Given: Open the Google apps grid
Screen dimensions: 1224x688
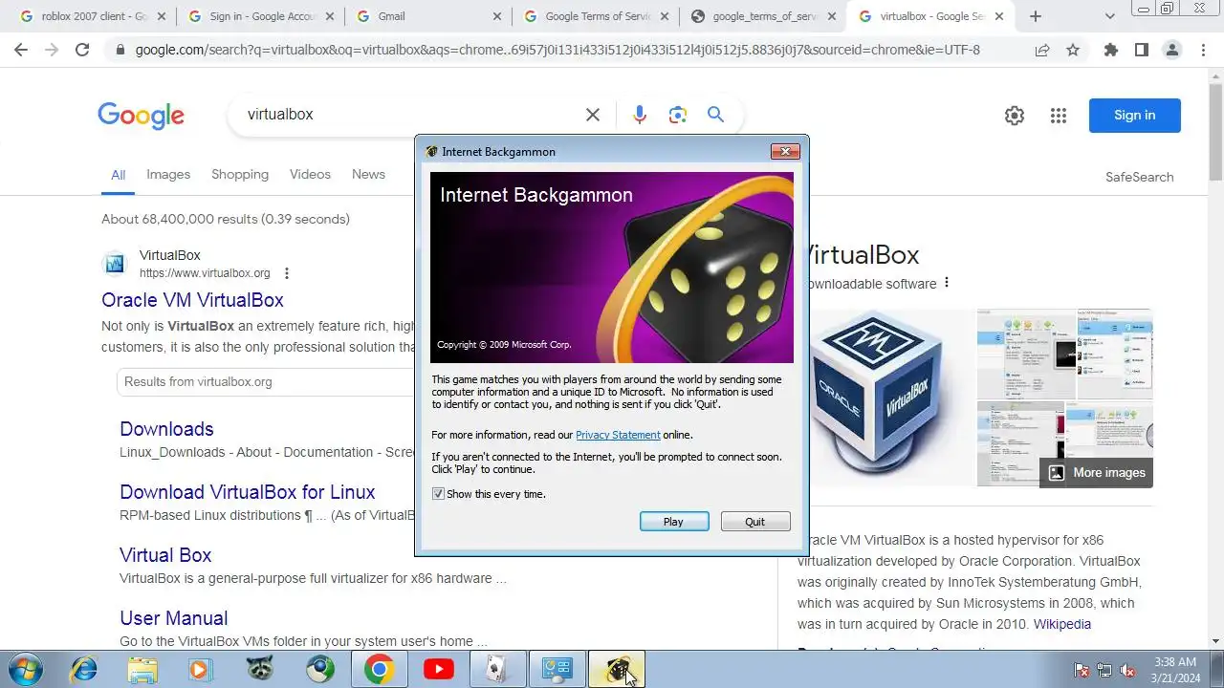Looking at the screenshot, I should [1058, 116].
